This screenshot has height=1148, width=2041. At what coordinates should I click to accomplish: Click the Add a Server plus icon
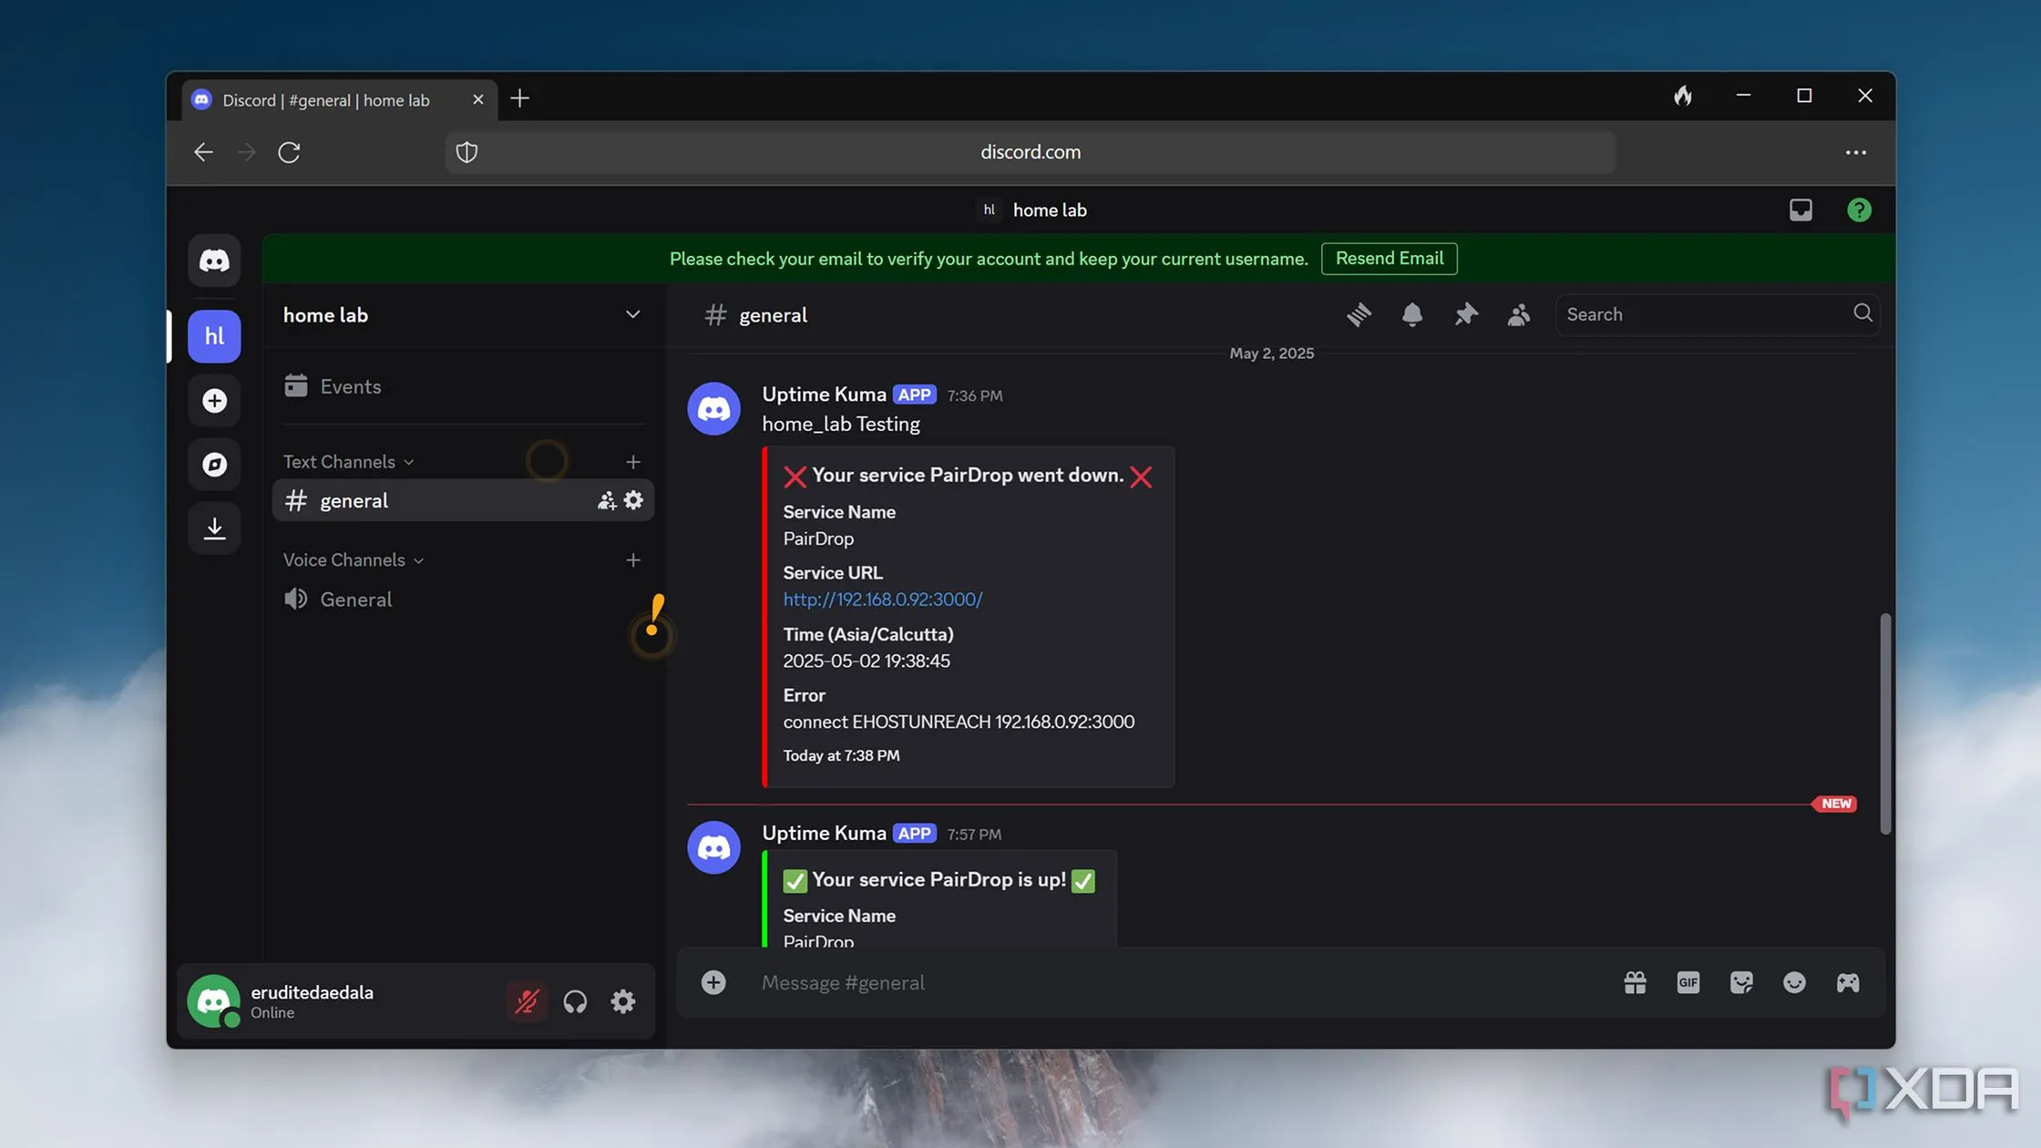pos(214,401)
